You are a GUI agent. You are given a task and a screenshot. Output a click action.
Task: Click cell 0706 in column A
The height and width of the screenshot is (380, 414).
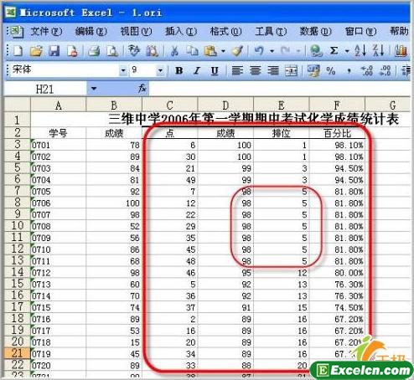click(58, 203)
